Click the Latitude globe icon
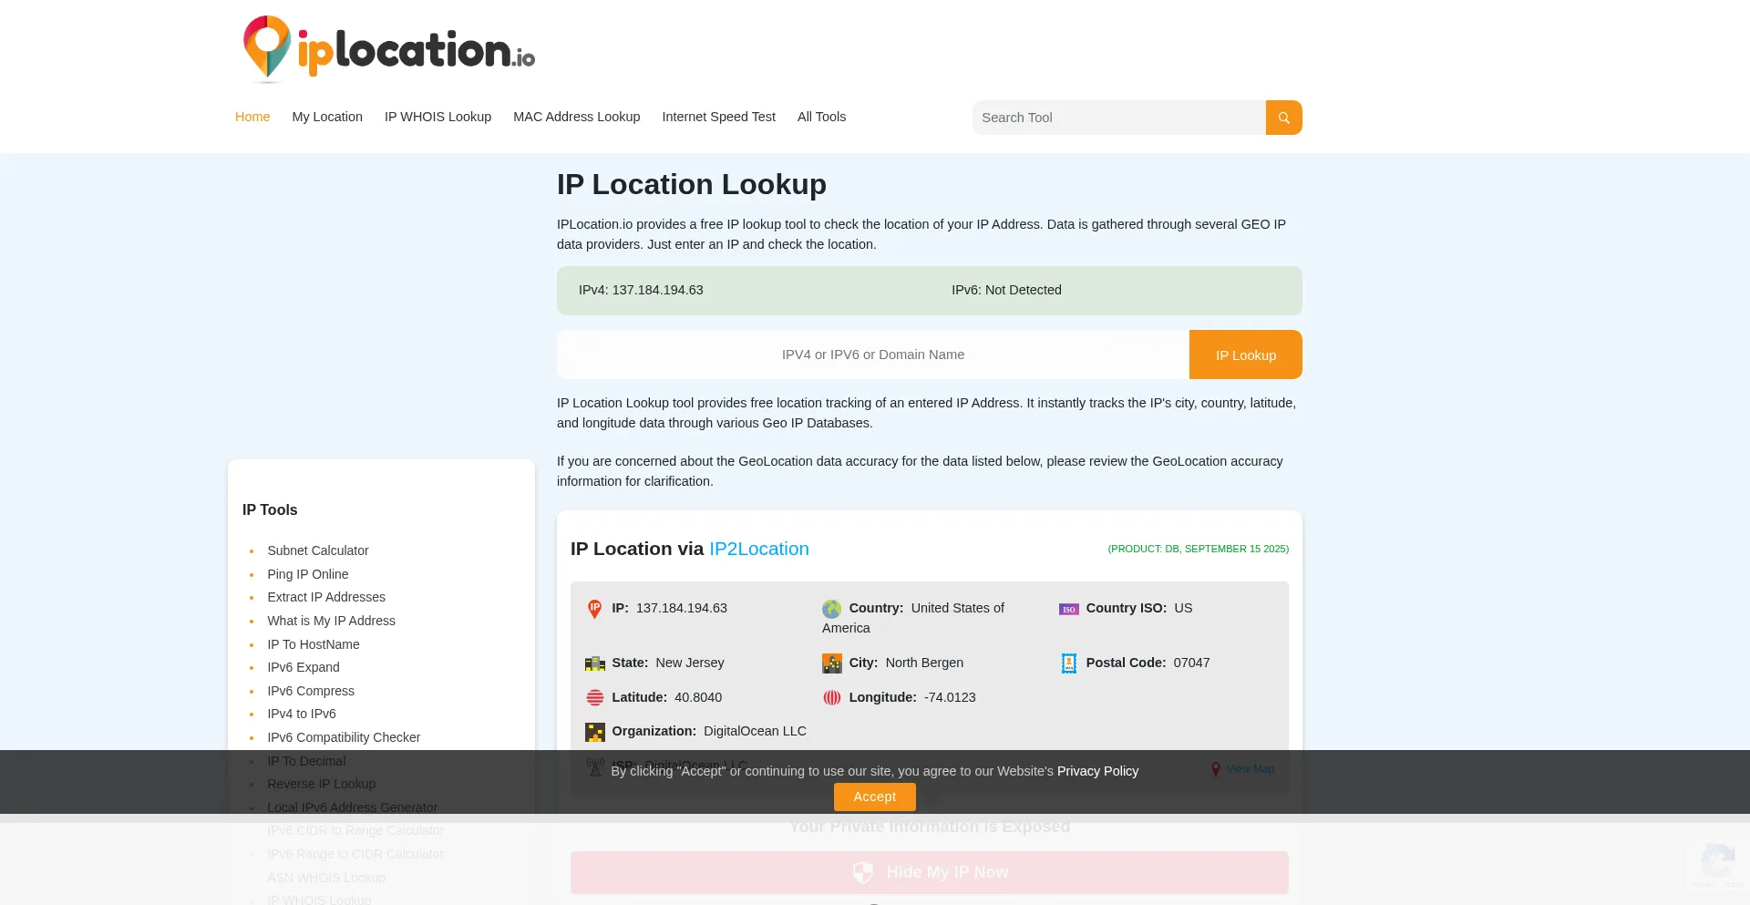Image resolution: width=1750 pixels, height=905 pixels. (594, 698)
